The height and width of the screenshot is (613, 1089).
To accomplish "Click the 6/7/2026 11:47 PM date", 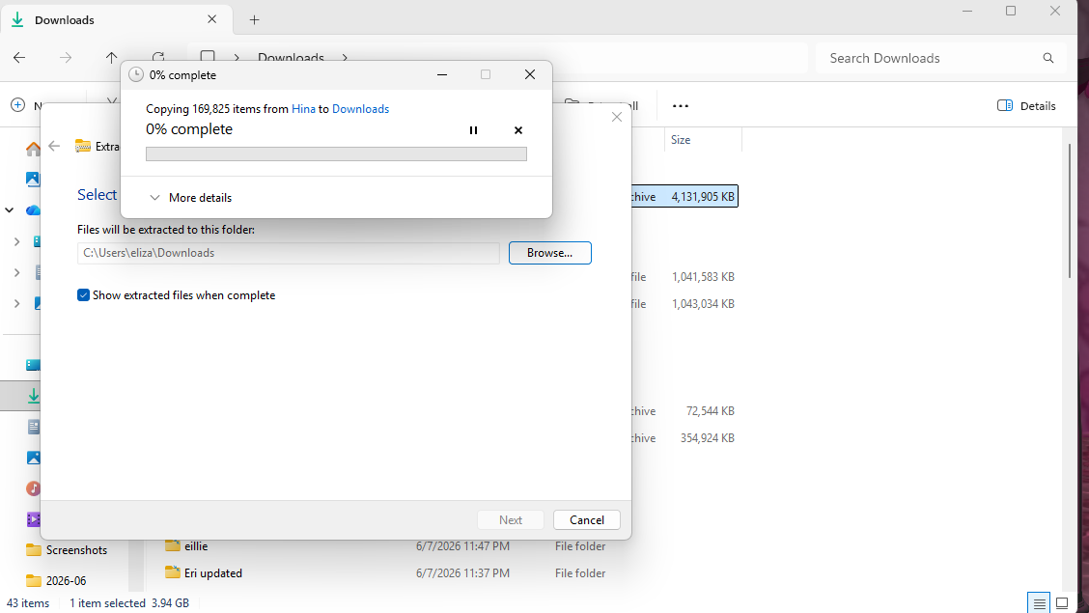I will pyautogui.click(x=462, y=546).
